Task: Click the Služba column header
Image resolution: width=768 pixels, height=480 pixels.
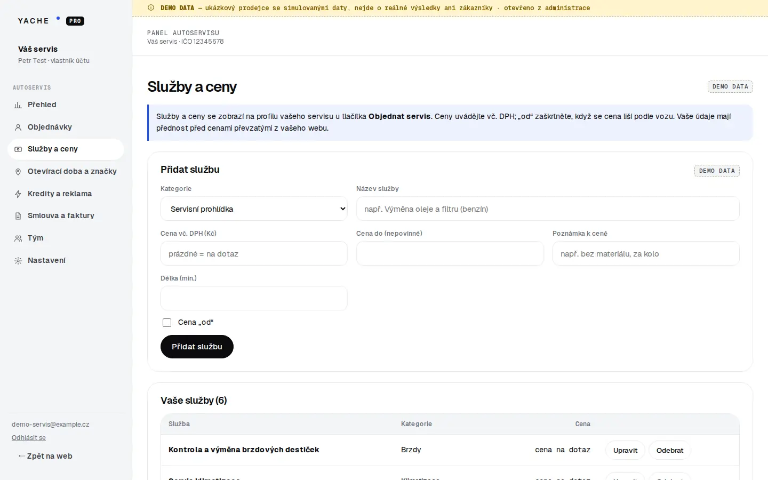Action: click(x=179, y=424)
